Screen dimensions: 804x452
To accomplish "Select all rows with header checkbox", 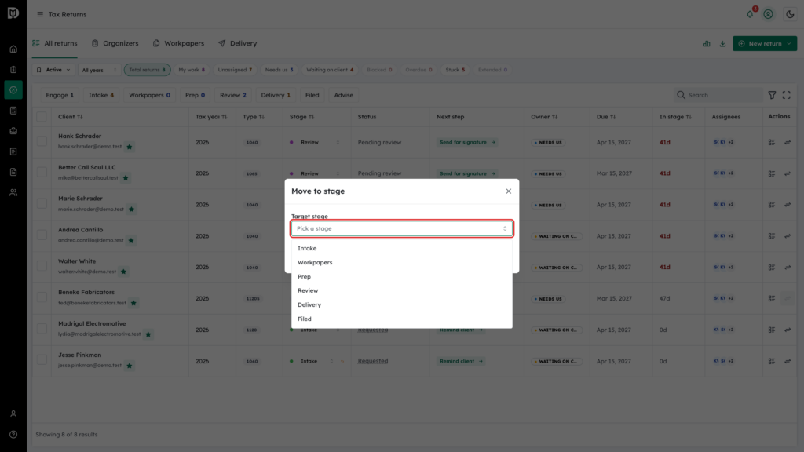I will tap(42, 117).
